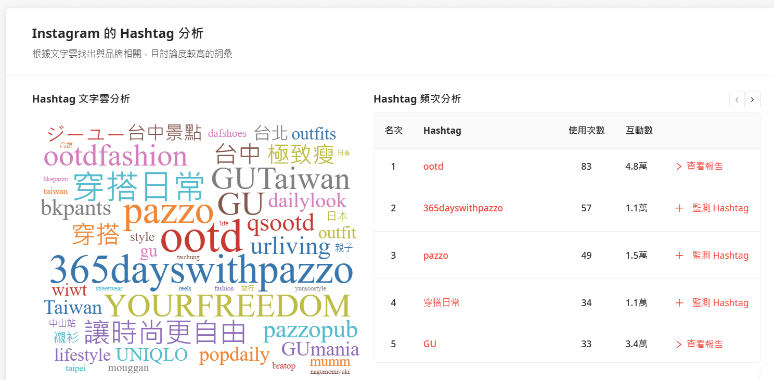The width and height of the screenshot is (774, 380).
Task: Click bkpants in the word cloud
Action: (x=76, y=208)
